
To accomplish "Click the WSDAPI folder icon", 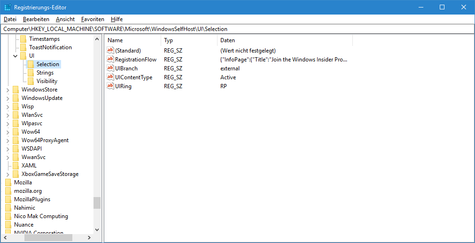I will (x=16, y=149).
